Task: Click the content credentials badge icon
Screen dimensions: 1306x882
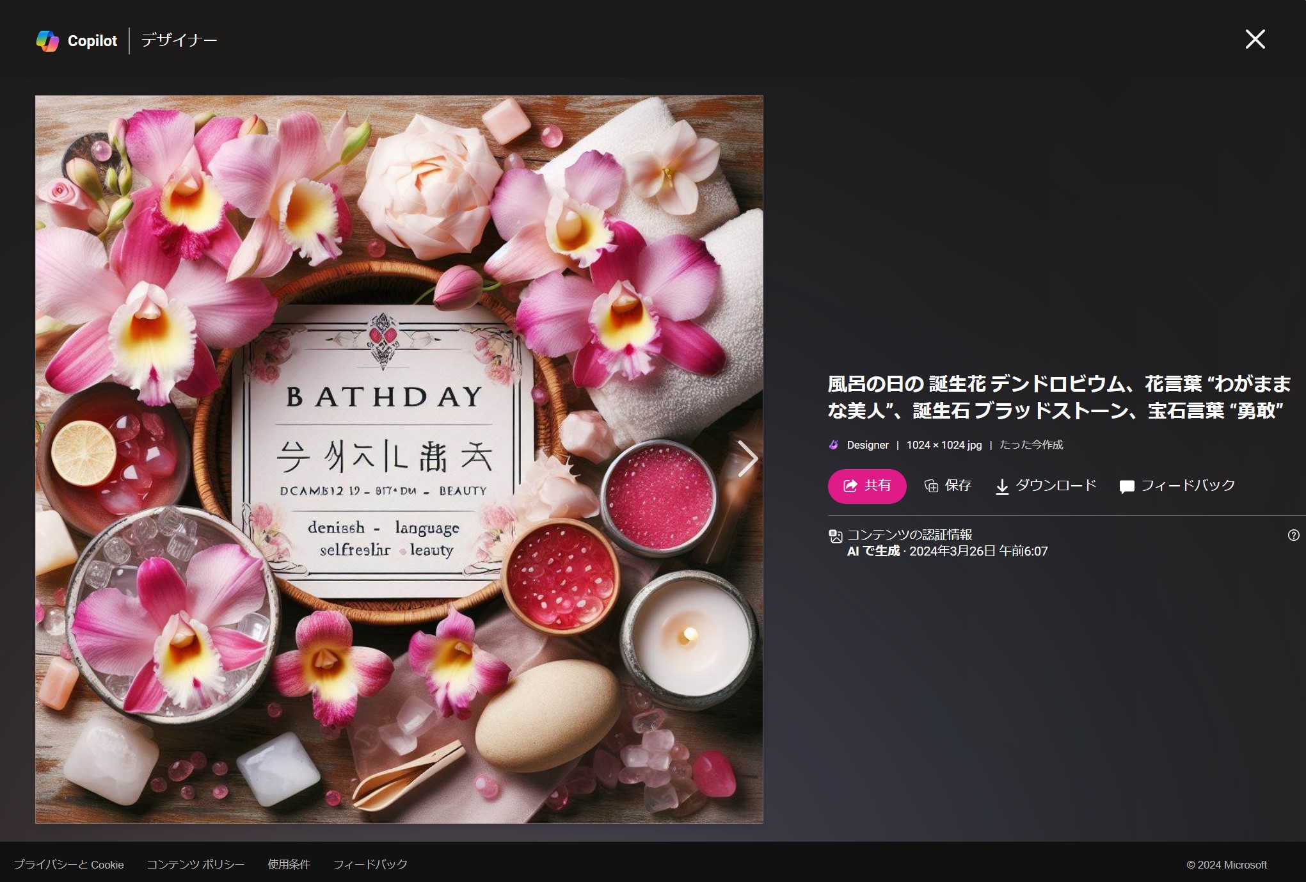Action: [x=835, y=536]
